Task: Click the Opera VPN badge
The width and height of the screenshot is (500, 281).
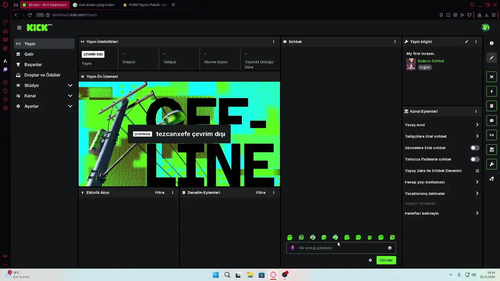Action: click(40, 15)
